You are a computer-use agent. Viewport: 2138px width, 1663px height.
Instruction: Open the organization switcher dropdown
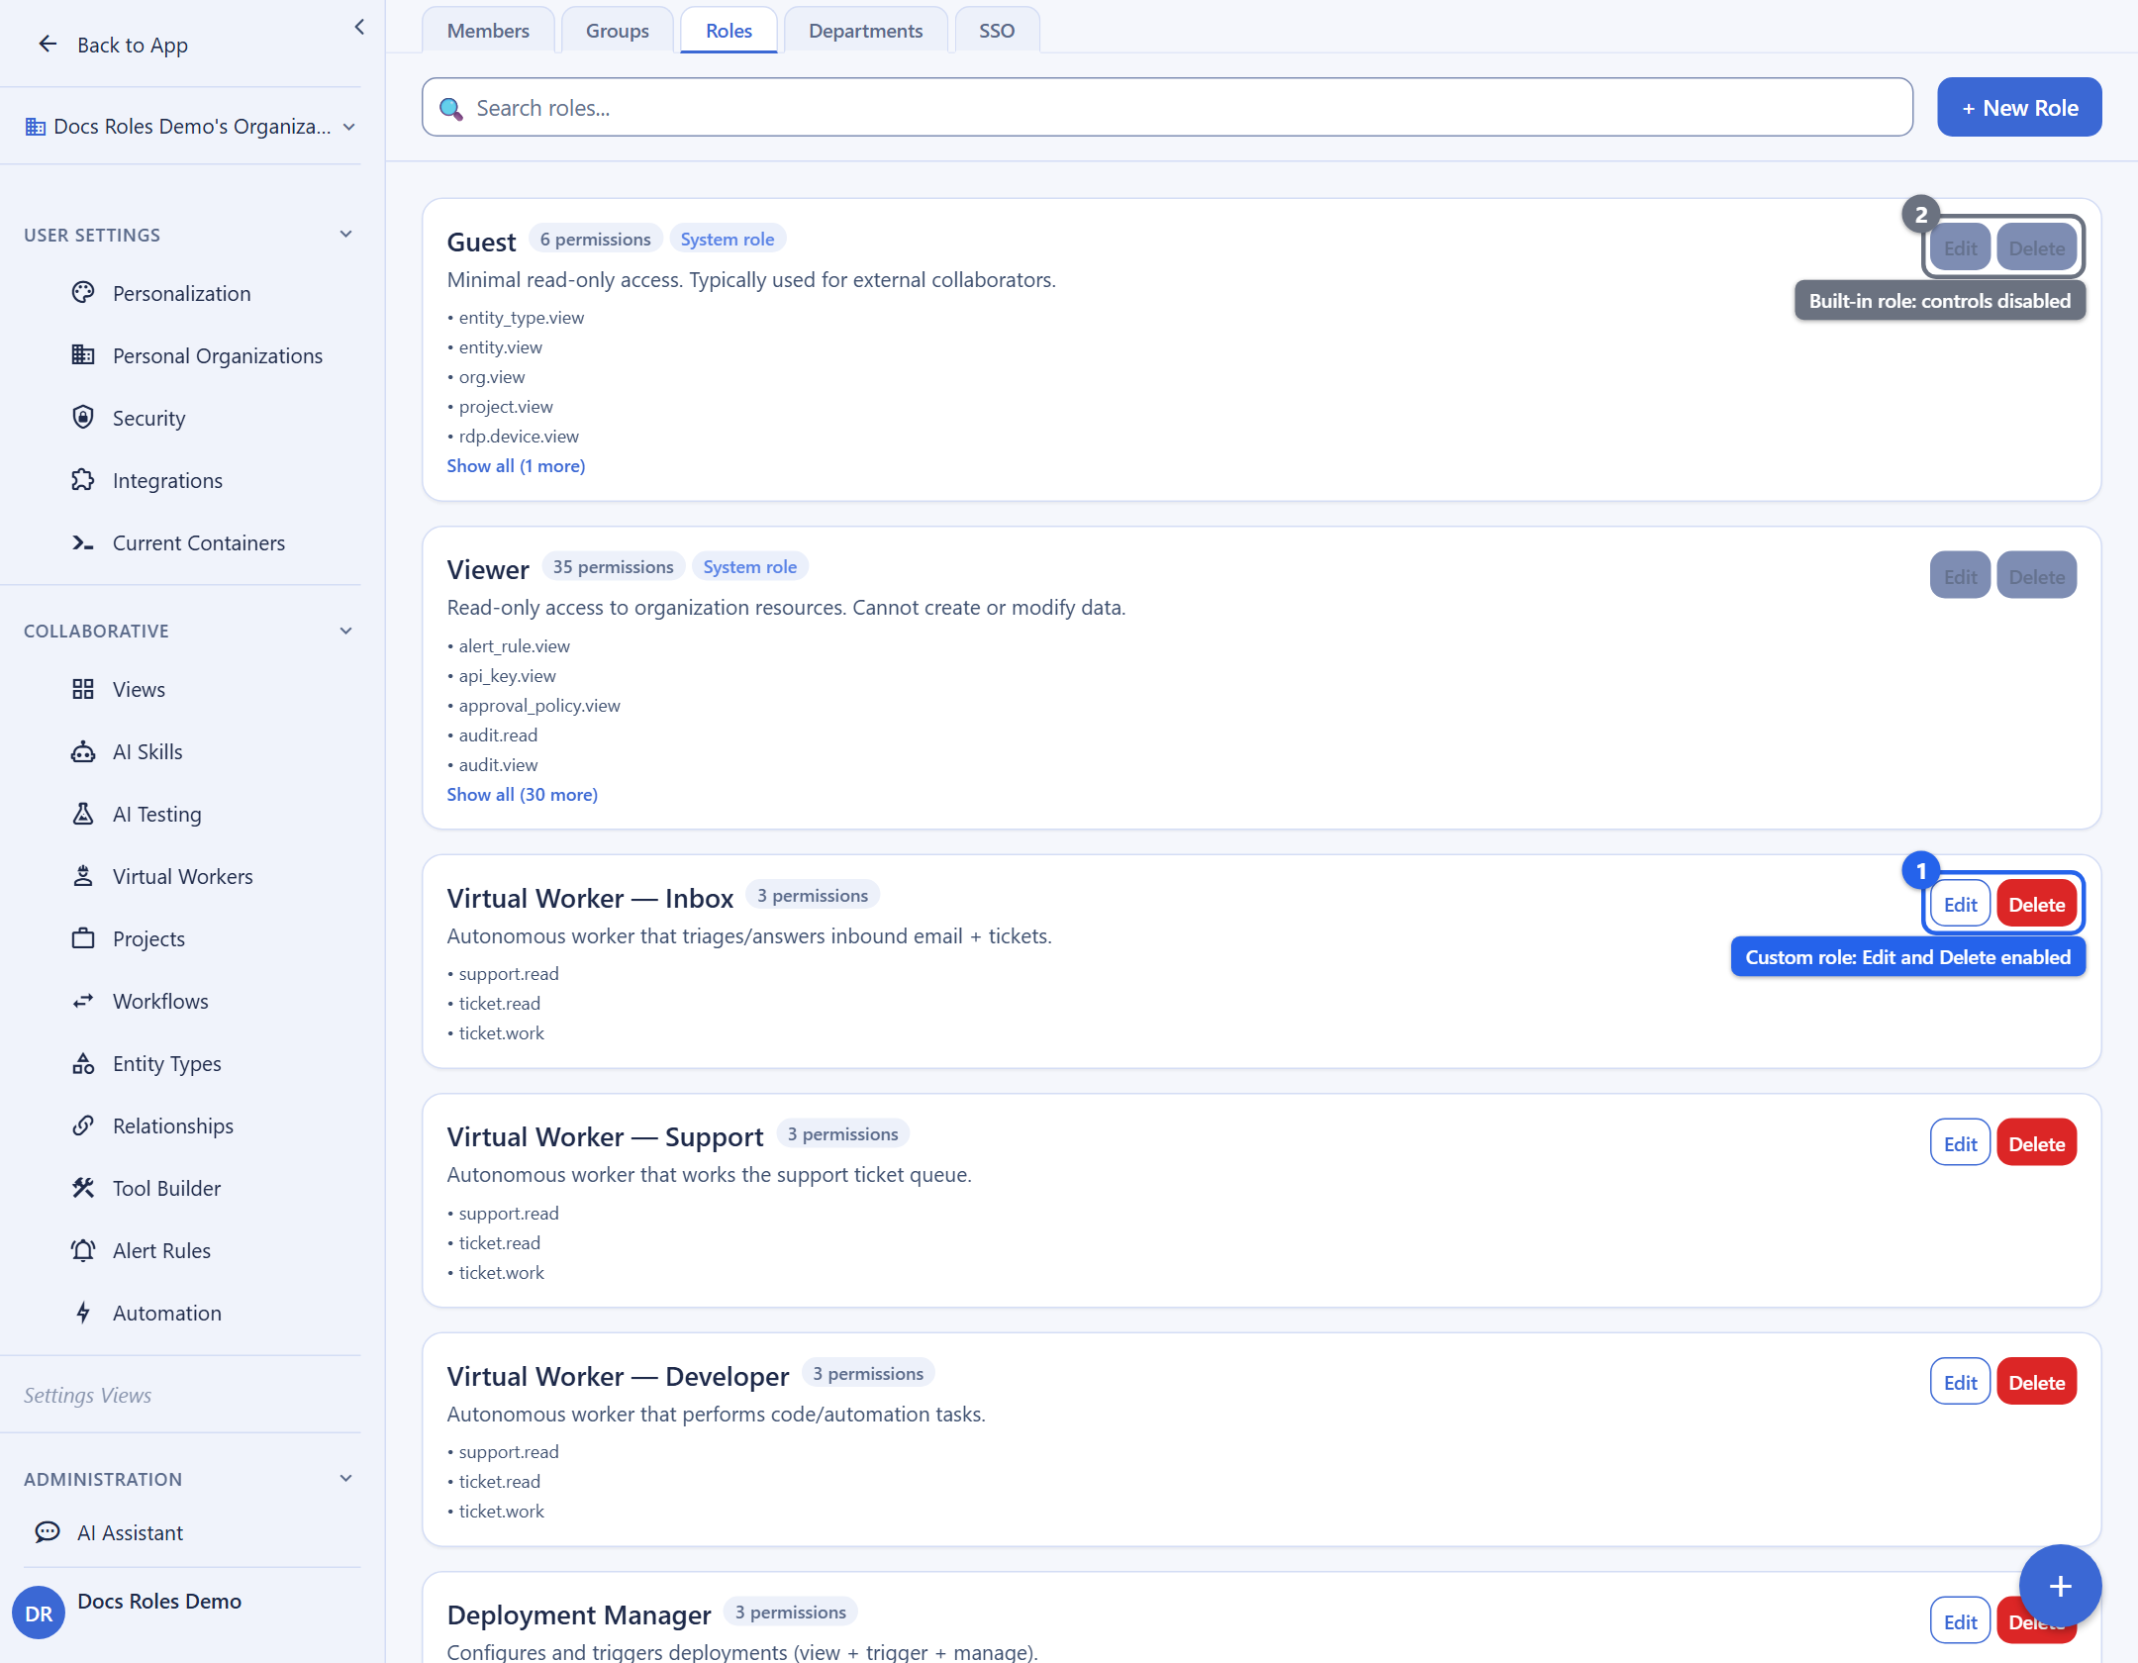[x=191, y=127]
